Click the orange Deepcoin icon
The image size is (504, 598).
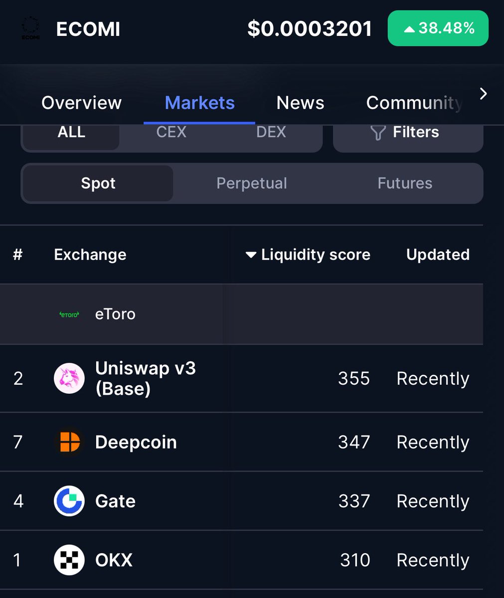point(69,442)
